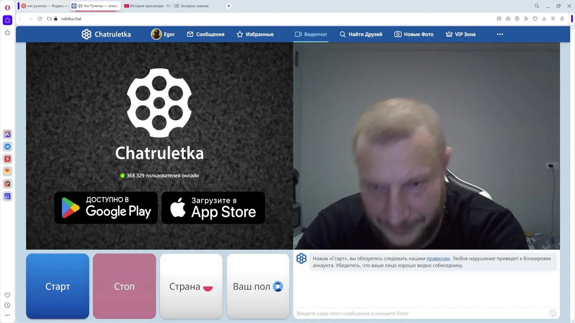Open the Flow send arrow icon
Viewport: 575px width, 323px height.
coord(526,19)
